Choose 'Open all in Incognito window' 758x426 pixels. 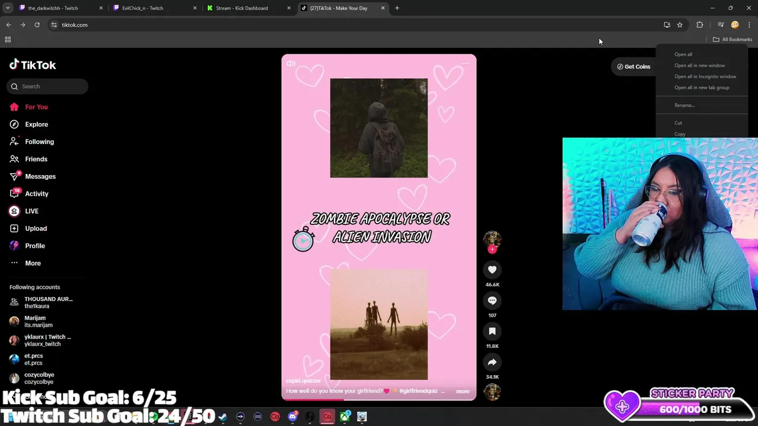[x=705, y=76]
